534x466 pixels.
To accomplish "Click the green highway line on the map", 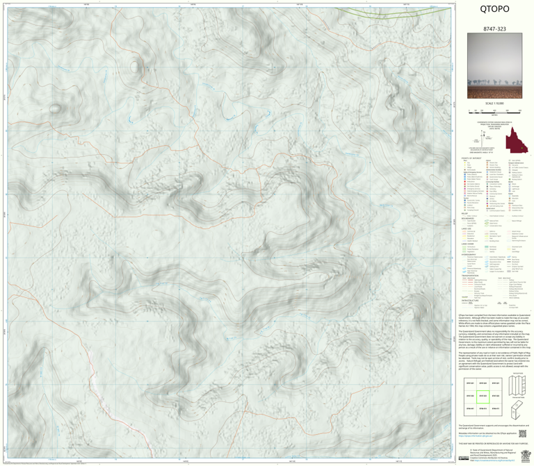I will pyautogui.click(x=391, y=14).
